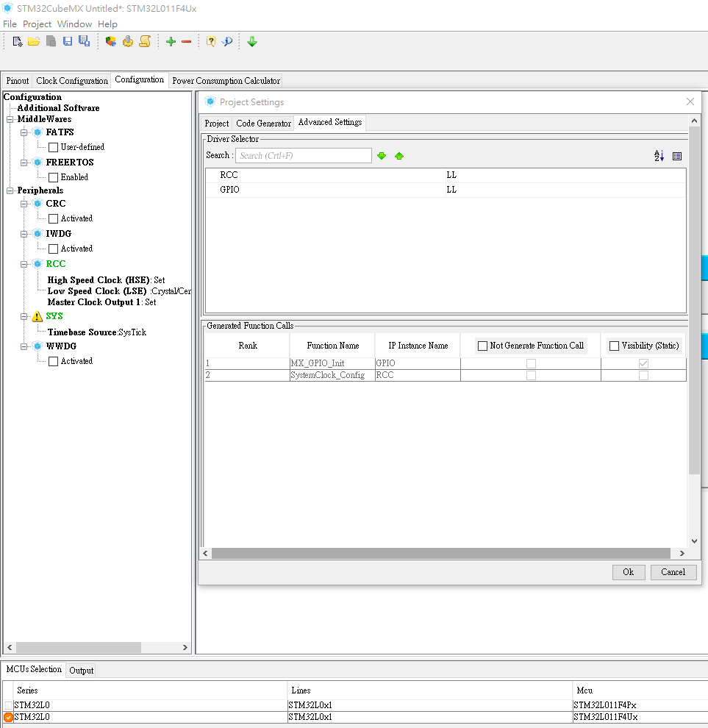Open the Project menu
Viewport: 708px width, 728px height.
click(37, 24)
